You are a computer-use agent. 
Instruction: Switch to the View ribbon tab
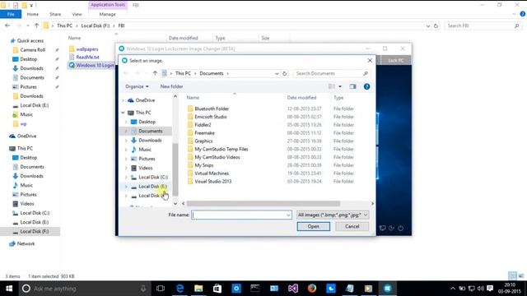77,14
